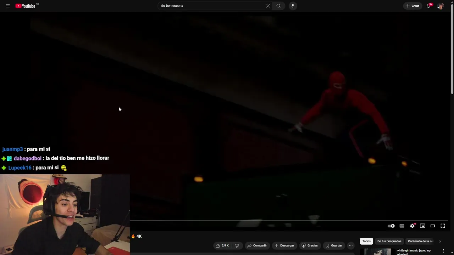Save video with Guardar
Screen dimensions: 454x255
click(x=334, y=245)
